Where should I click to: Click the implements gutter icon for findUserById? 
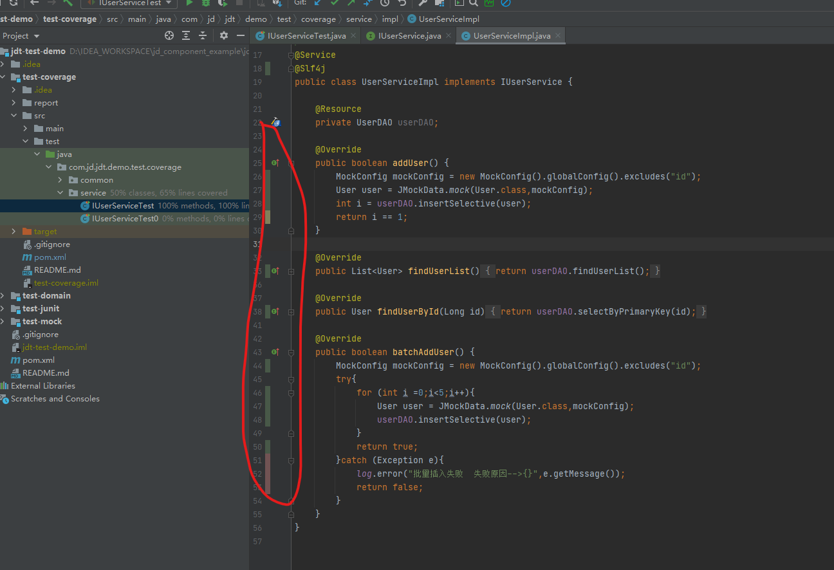click(275, 311)
